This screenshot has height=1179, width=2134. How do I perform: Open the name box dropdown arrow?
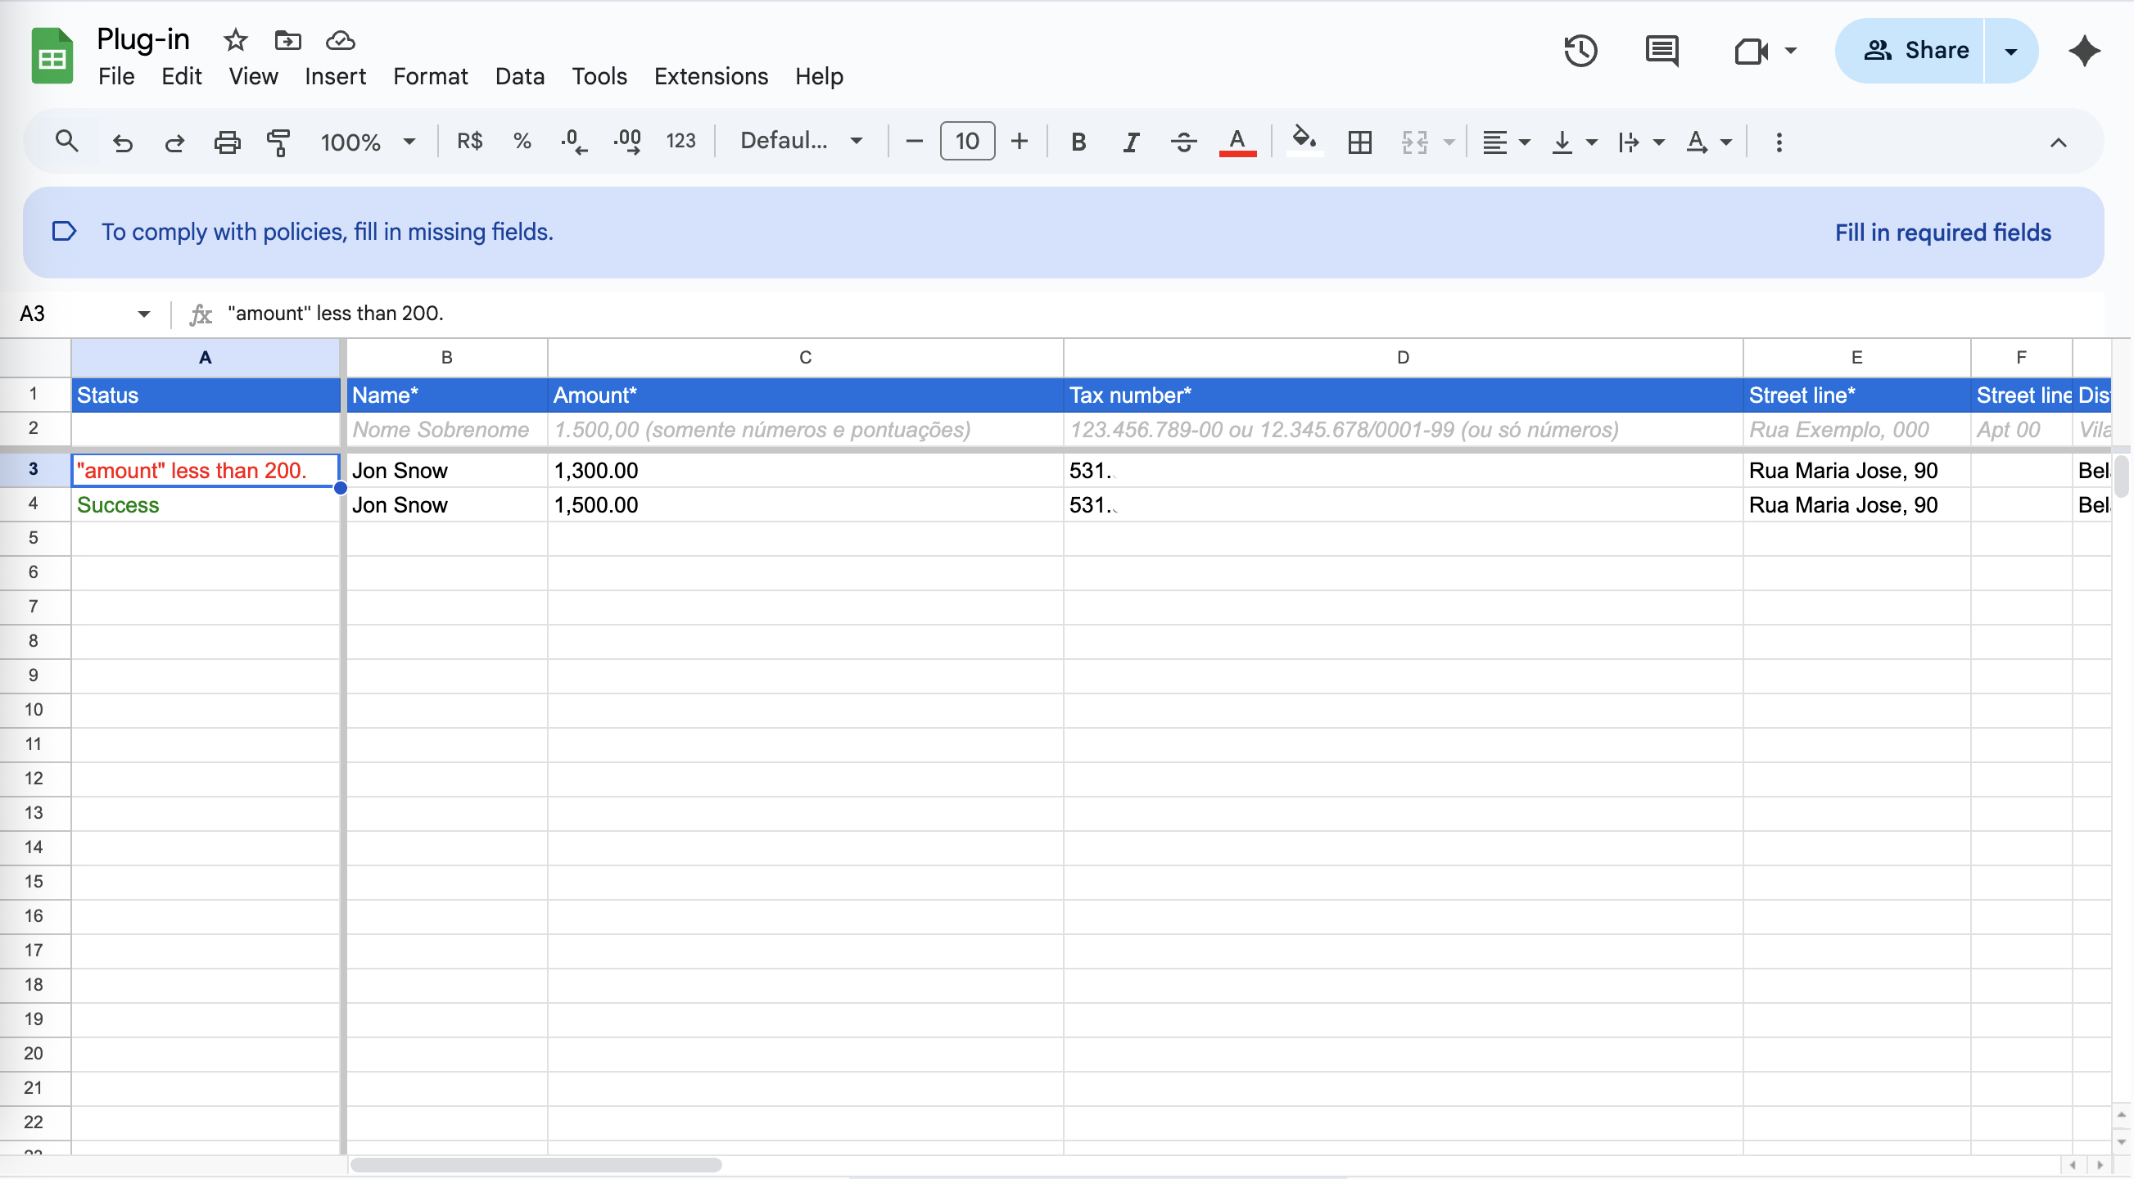[x=143, y=314]
